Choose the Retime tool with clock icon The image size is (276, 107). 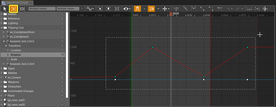point(22,9)
